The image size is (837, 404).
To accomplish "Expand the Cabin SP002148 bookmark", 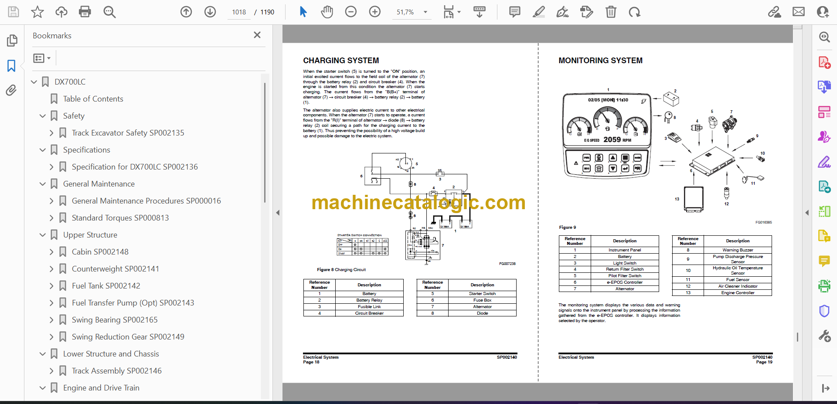I will [51, 252].
